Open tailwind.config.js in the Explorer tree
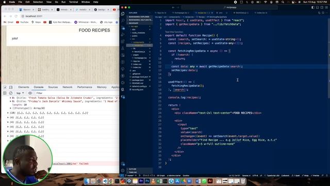 (139, 86)
